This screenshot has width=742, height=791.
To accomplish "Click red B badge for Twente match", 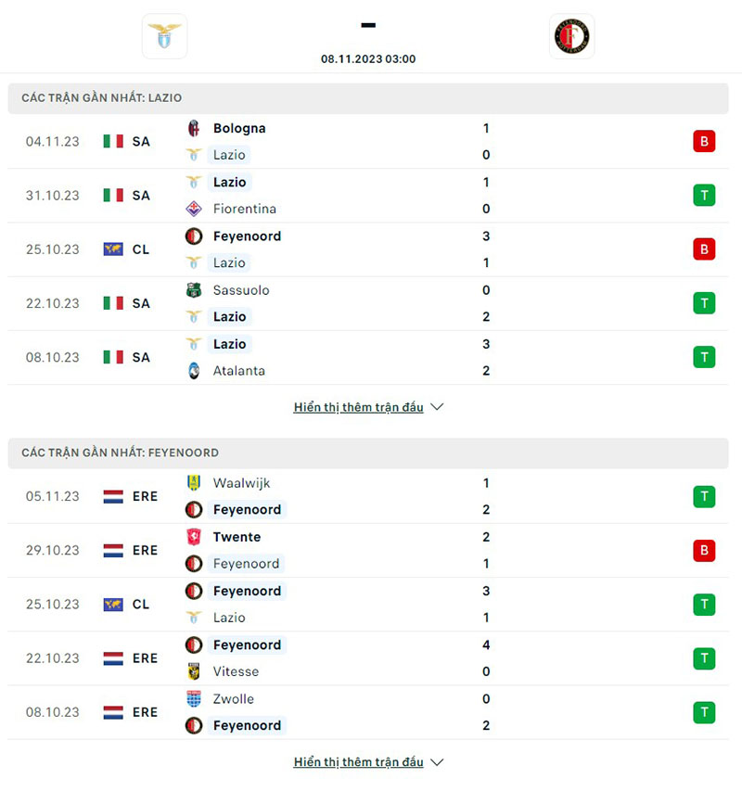I will pyautogui.click(x=704, y=551).
